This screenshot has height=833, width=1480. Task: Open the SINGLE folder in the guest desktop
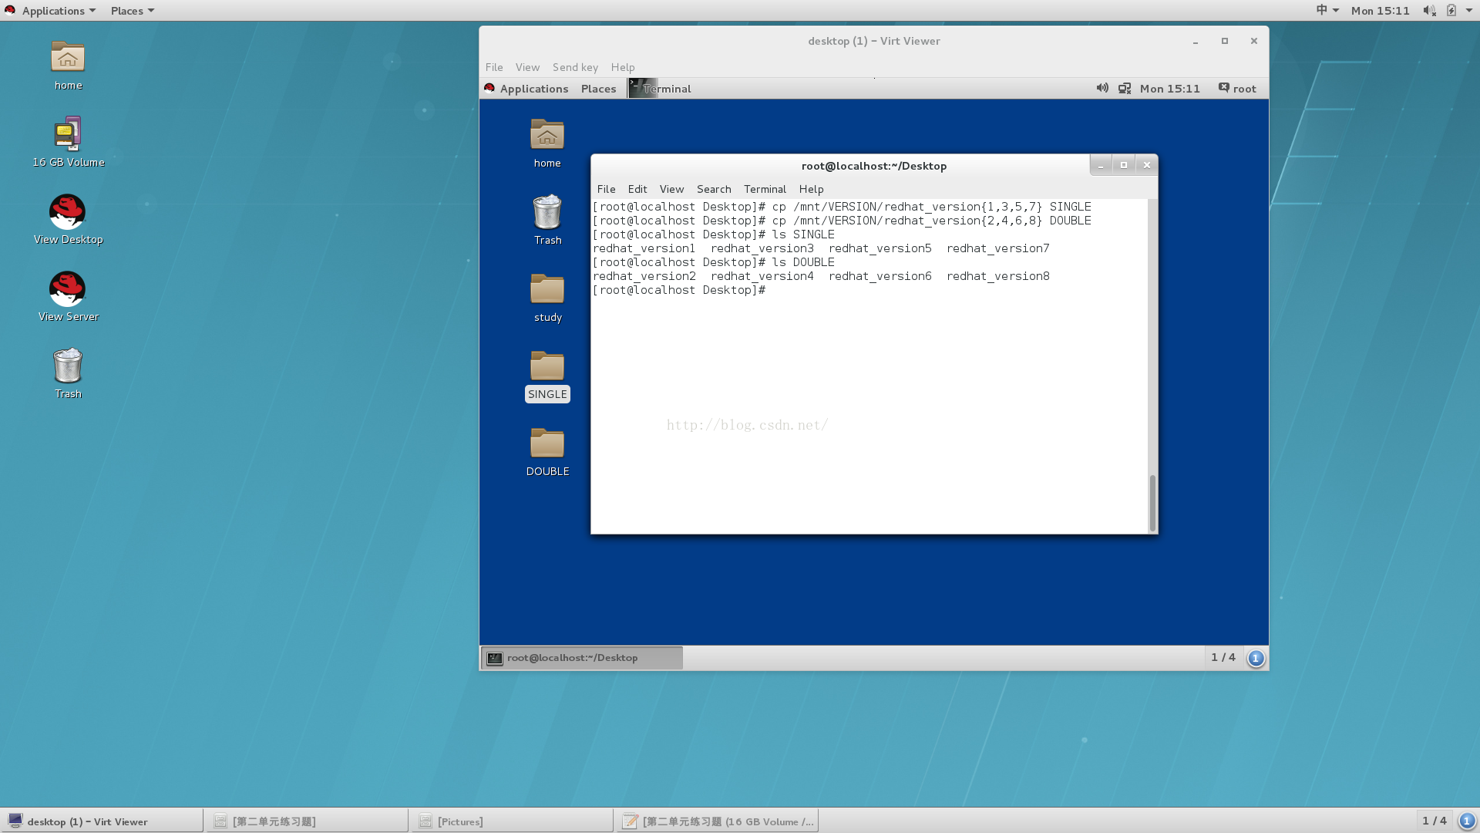coord(547,367)
